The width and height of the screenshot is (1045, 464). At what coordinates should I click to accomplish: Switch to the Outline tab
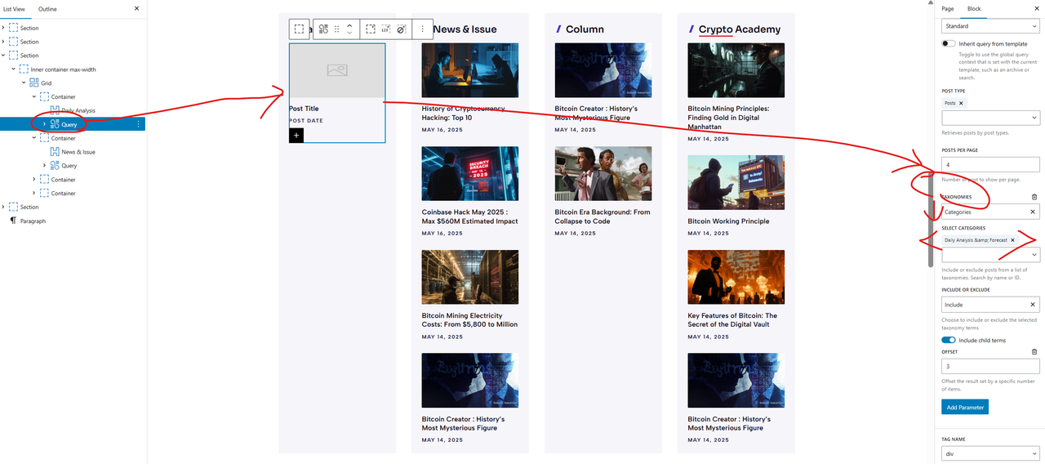(47, 9)
